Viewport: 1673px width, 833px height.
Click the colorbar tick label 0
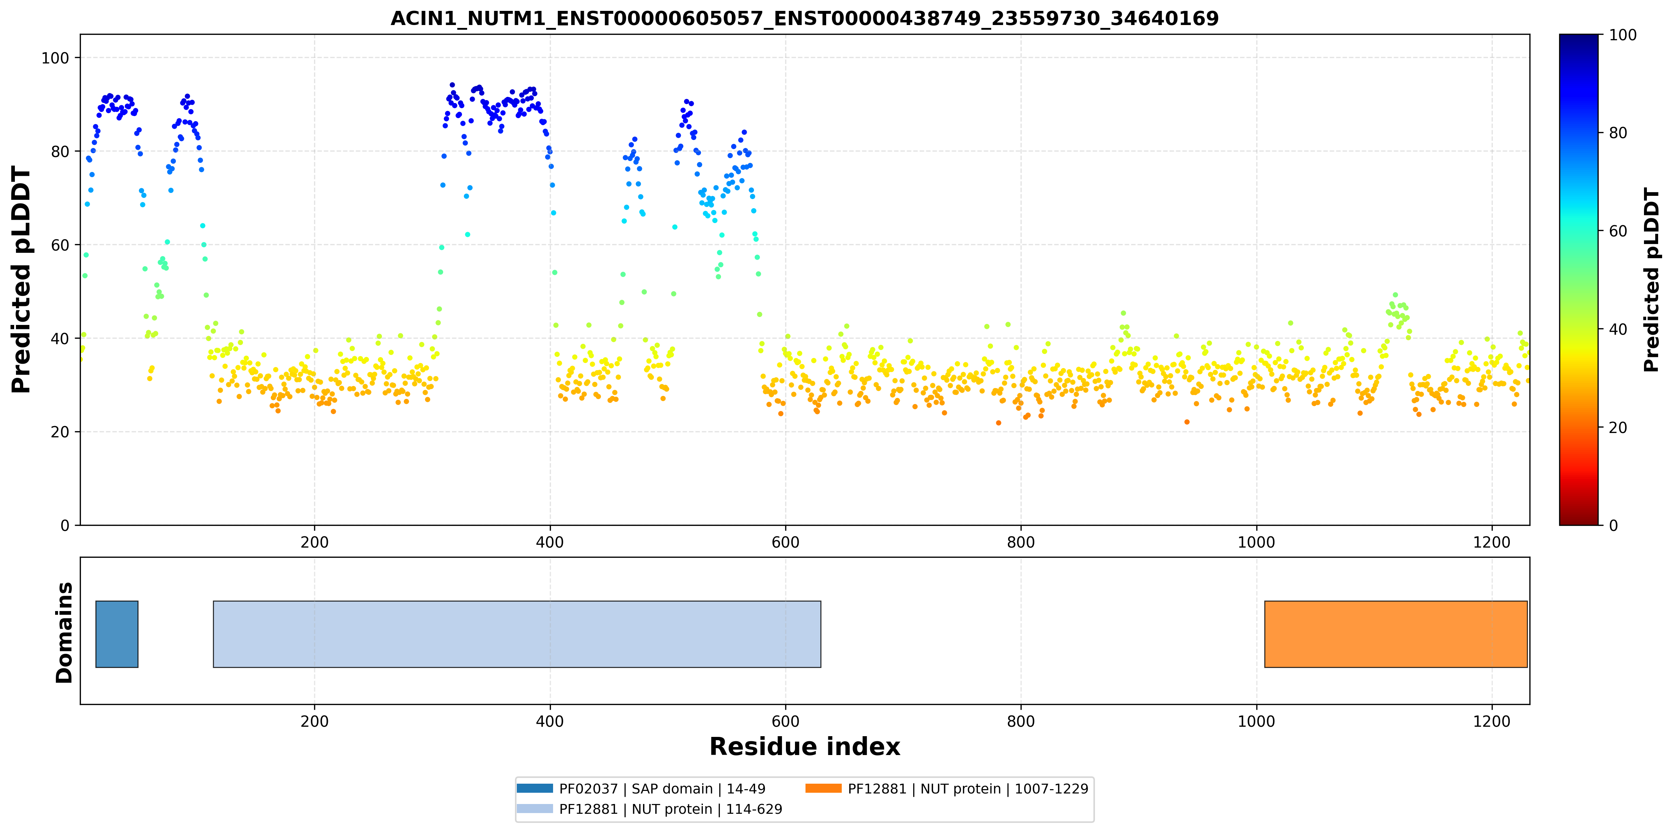1613,525
